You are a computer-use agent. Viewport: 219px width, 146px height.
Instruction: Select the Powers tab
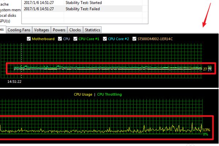tap(59, 30)
